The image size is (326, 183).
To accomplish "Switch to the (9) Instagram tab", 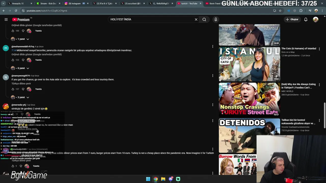I will [76, 4].
